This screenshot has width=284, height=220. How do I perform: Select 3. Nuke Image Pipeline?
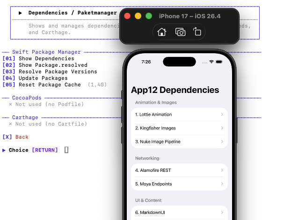coord(158,142)
